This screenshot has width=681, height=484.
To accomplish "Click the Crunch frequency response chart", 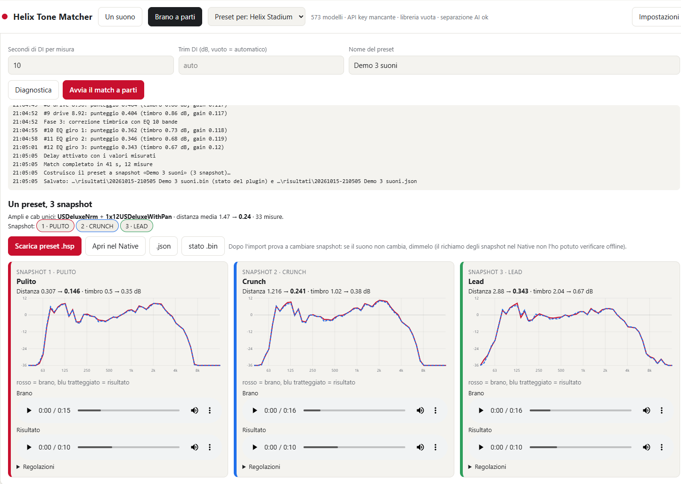I will point(345,335).
